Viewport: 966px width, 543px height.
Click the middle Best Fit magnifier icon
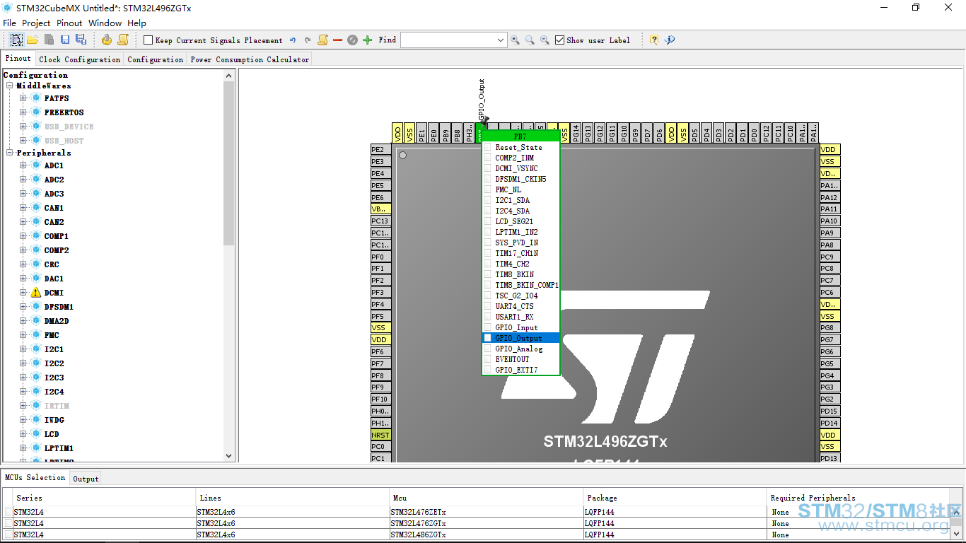tap(530, 40)
